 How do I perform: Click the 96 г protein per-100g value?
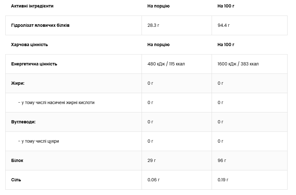(222, 160)
